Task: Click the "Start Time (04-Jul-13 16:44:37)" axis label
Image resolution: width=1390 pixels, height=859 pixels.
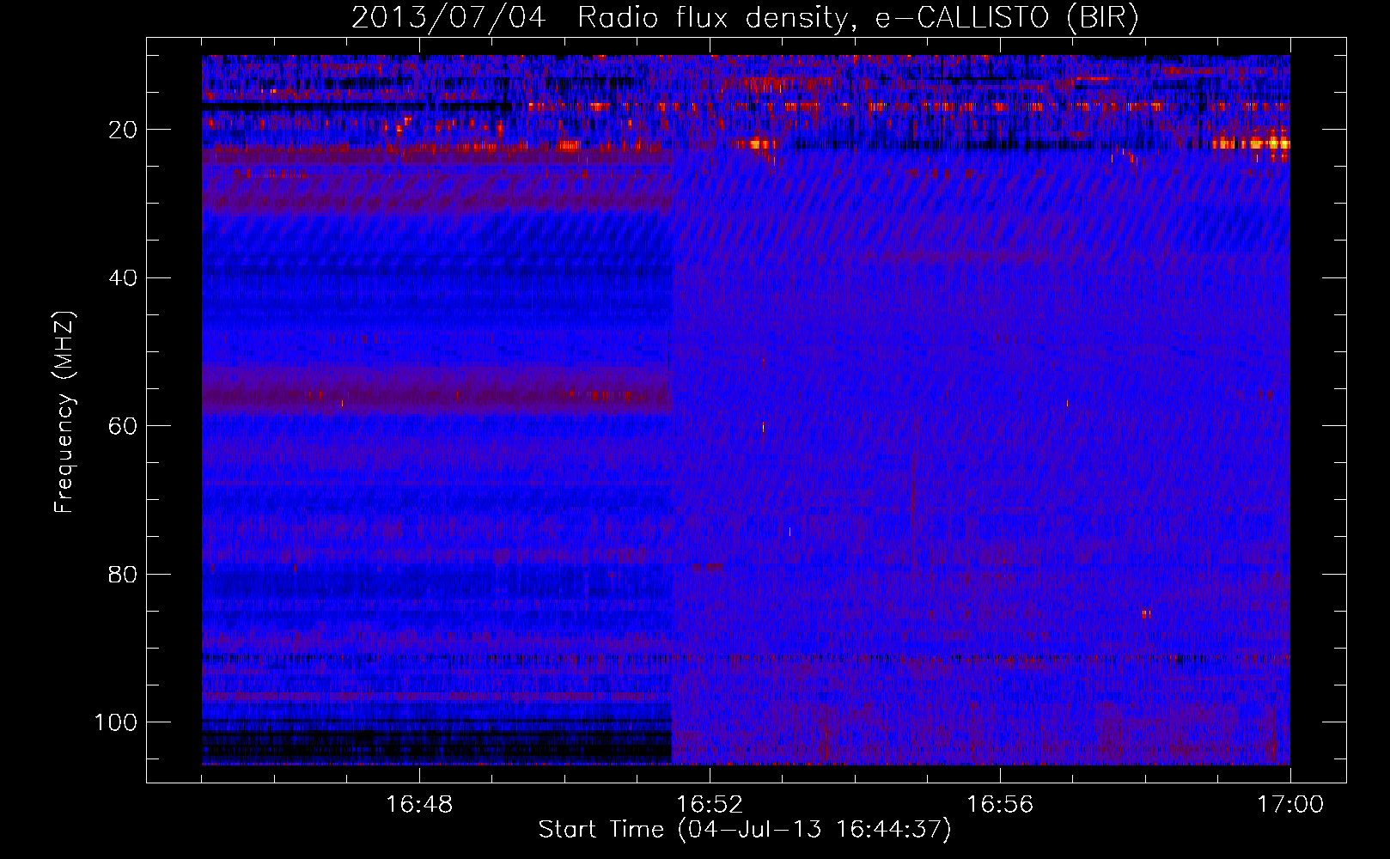Action: coord(745,830)
